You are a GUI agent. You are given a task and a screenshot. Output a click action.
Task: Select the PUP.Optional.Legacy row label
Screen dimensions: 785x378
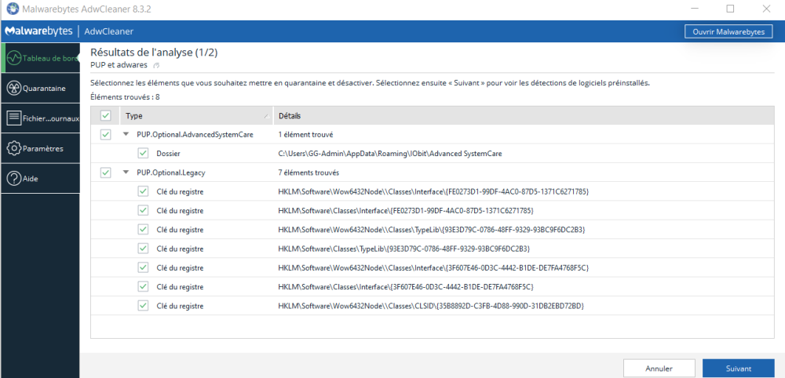tap(170, 173)
